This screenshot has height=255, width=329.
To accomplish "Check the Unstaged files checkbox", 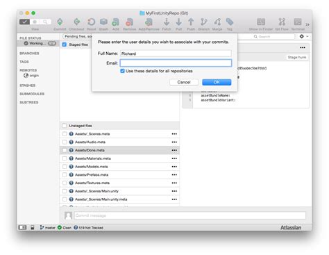I will [x=64, y=126].
